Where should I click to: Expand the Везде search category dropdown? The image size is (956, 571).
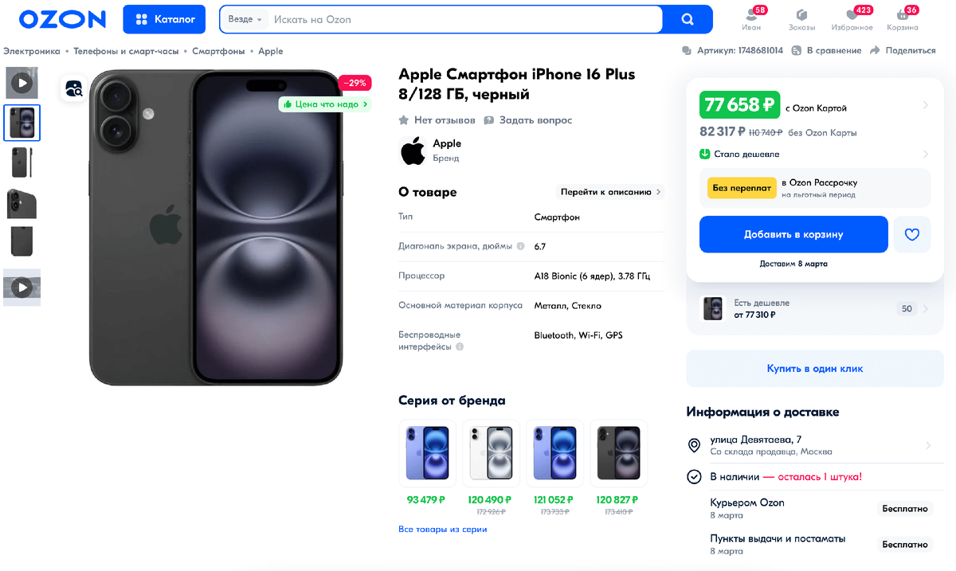pos(244,19)
